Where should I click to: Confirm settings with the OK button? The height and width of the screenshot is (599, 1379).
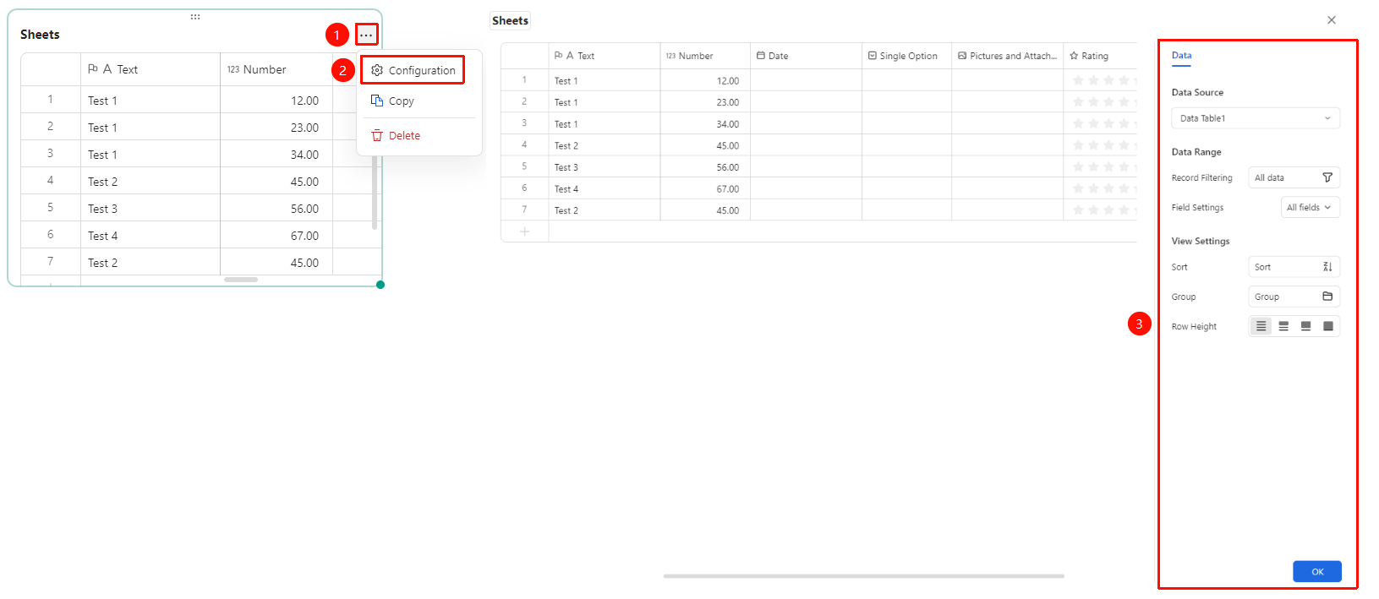tap(1317, 572)
